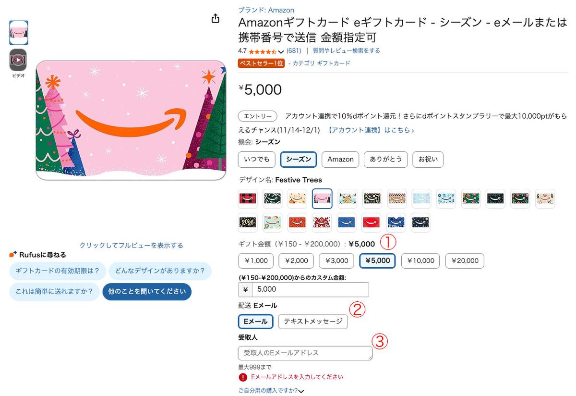Expand the ご自分用の購入ですか? section
The height and width of the screenshot is (396, 576).
point(301,391)
